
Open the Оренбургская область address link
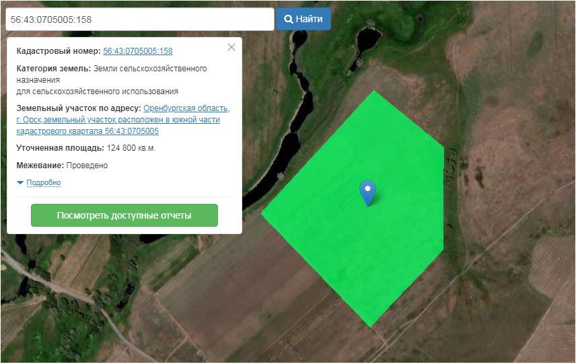[x=123, y=119]
